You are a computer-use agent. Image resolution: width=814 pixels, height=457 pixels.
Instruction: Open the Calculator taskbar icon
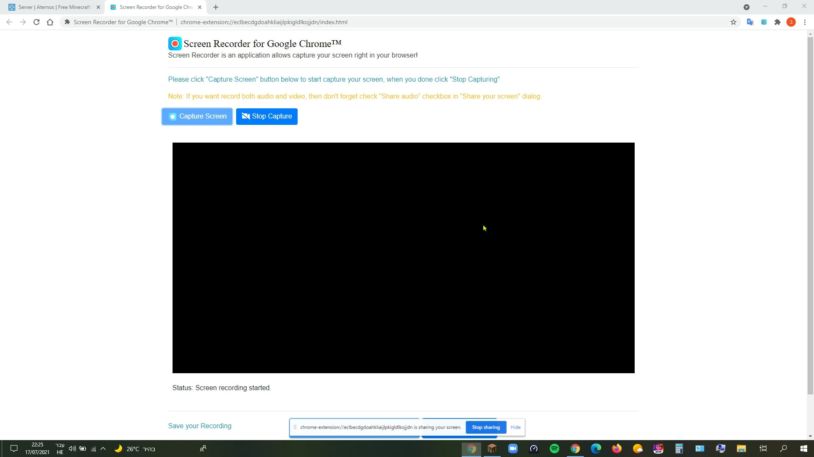679,449
